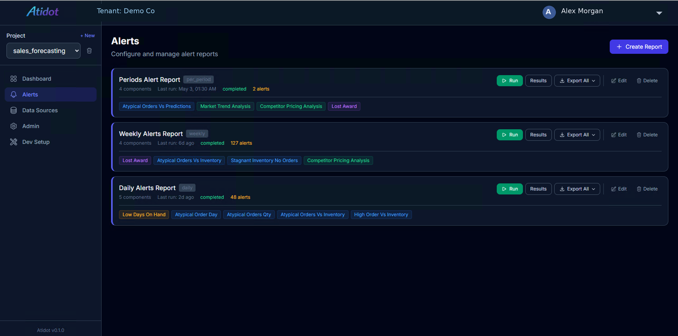The height and width of the screenshot is (336, 678).
Task: Edit the Weekly Alerts Report
Action: [x=619, y=135]
